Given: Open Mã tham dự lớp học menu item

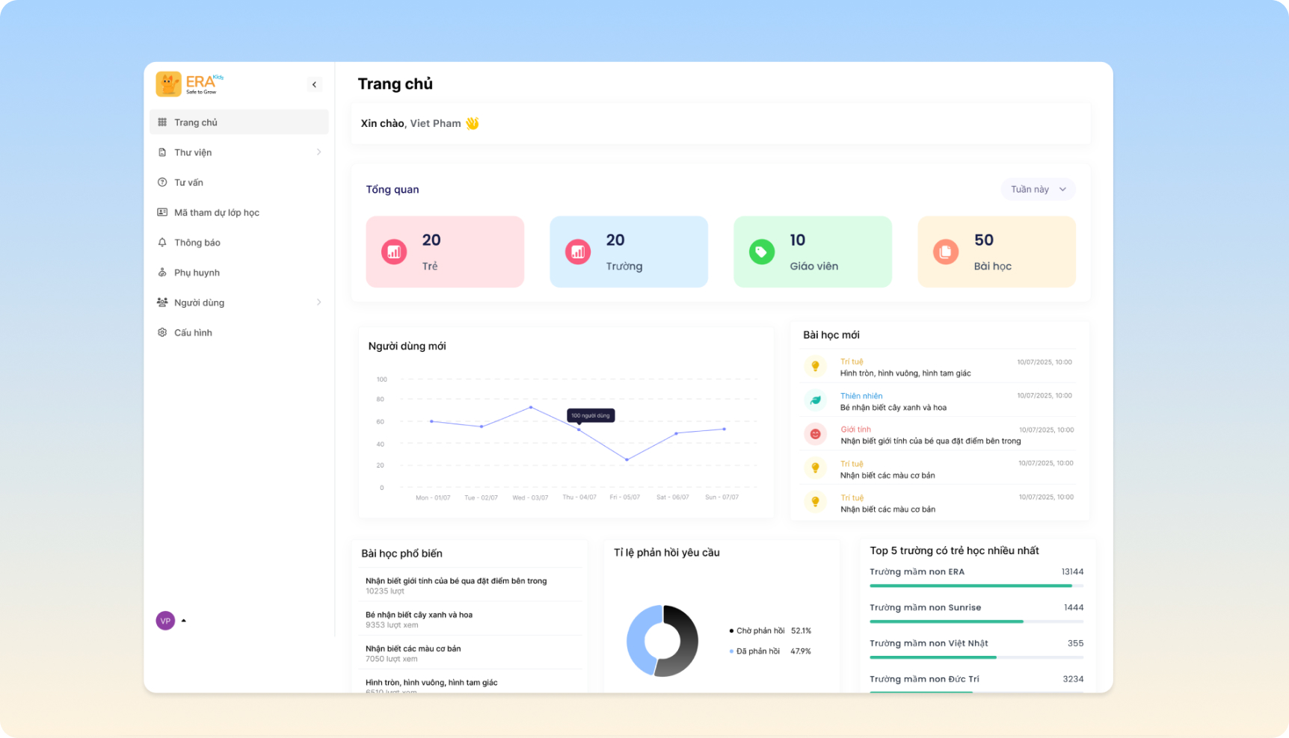Looking at the screenshot, I should tap(217, 213).
